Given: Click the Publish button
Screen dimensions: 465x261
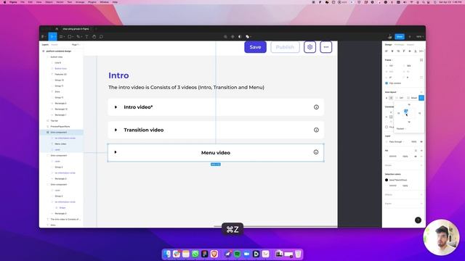Looking at the screenshot, I should [285, 47].
